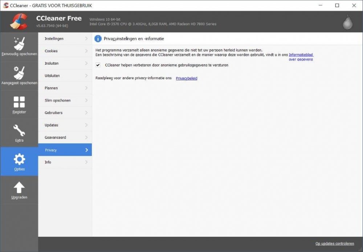This screenshot has height=252, width=363.
Task: Open Eenvoudig opschonen broom icon
Action: point(19,44)
